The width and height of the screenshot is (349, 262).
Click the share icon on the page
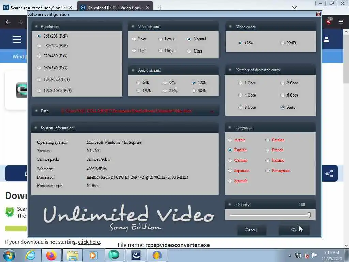(330, 174)
